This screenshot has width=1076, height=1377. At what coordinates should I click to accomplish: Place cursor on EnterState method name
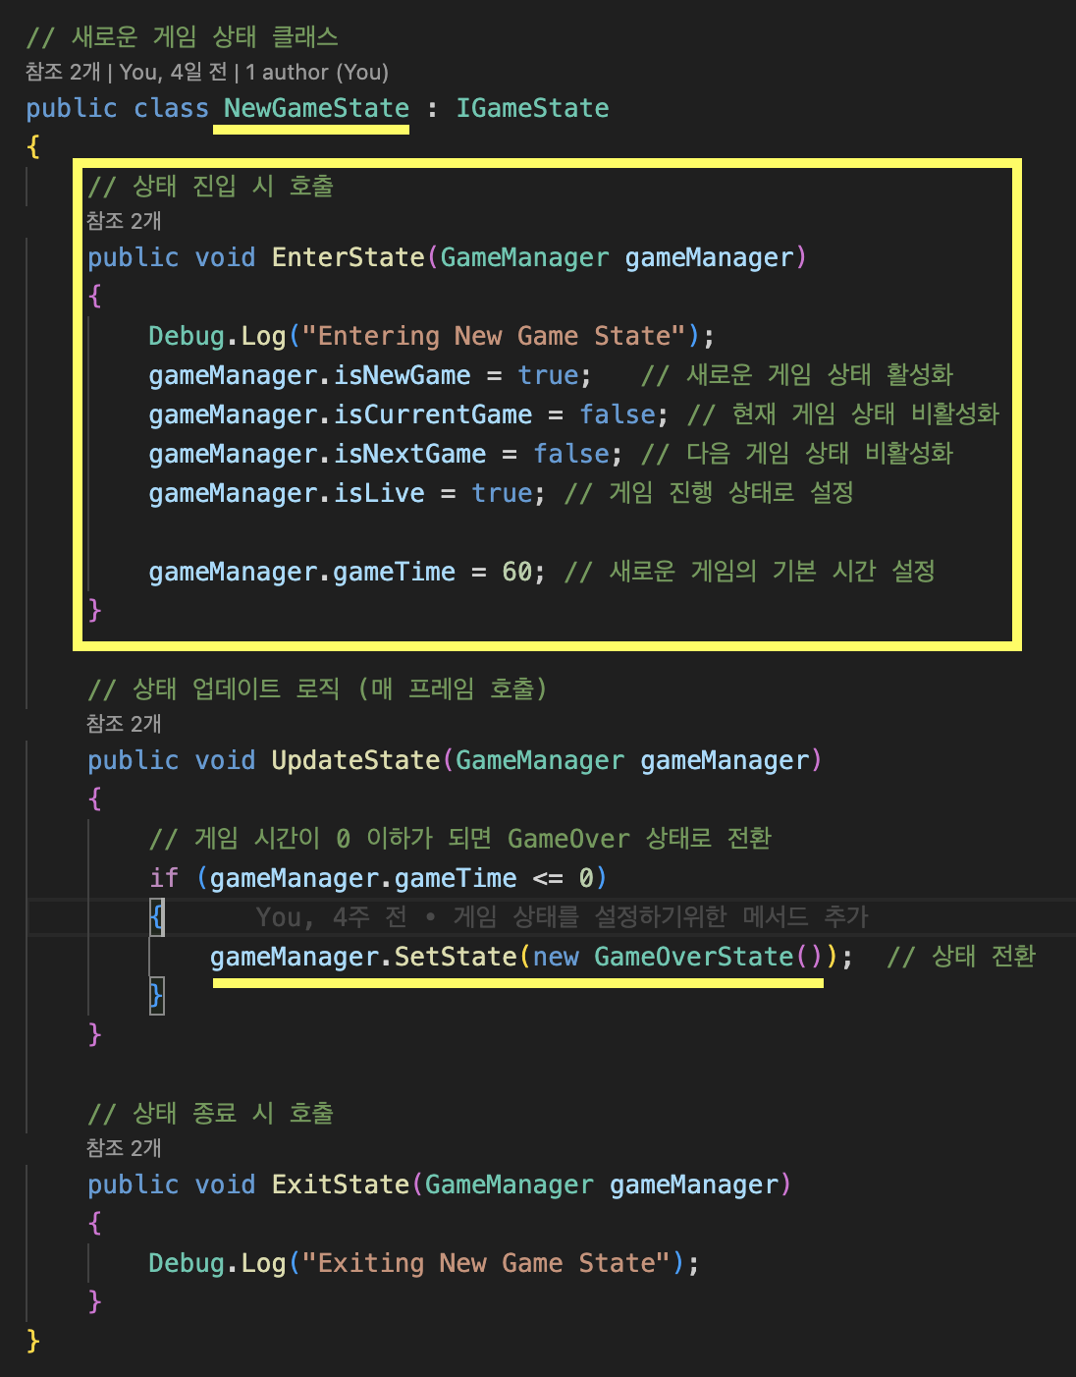349,257
